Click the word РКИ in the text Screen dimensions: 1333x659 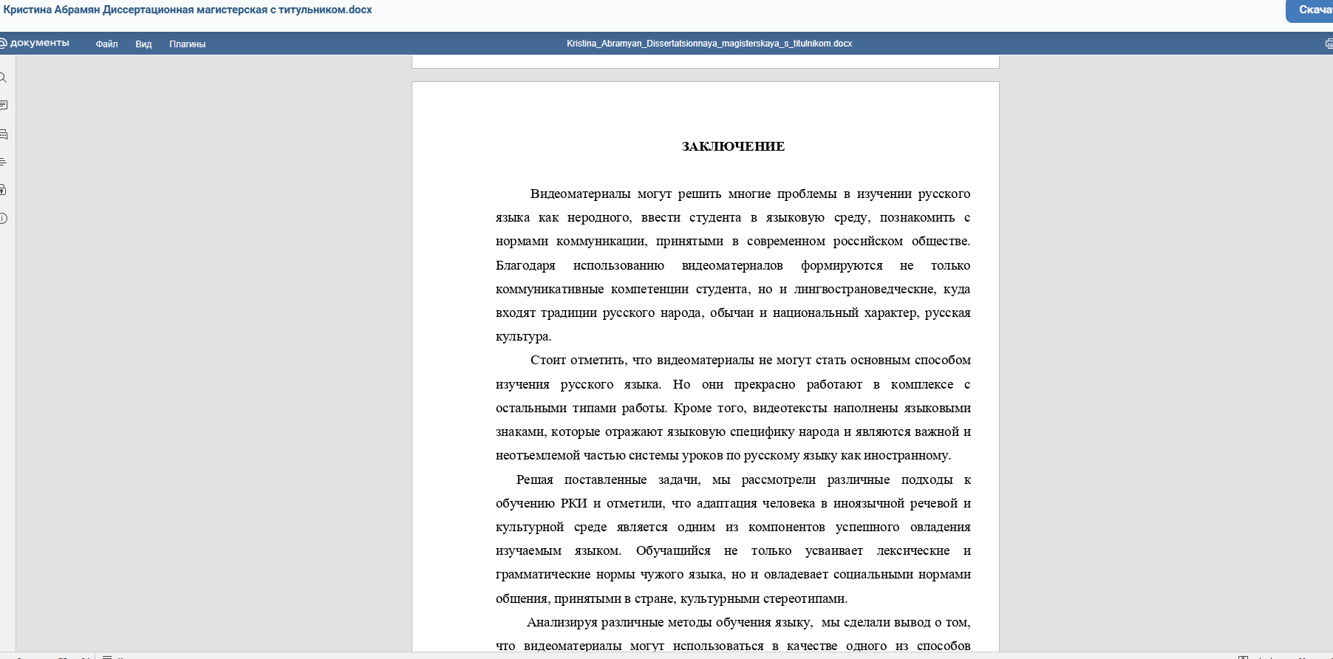(x=573, y=504)
